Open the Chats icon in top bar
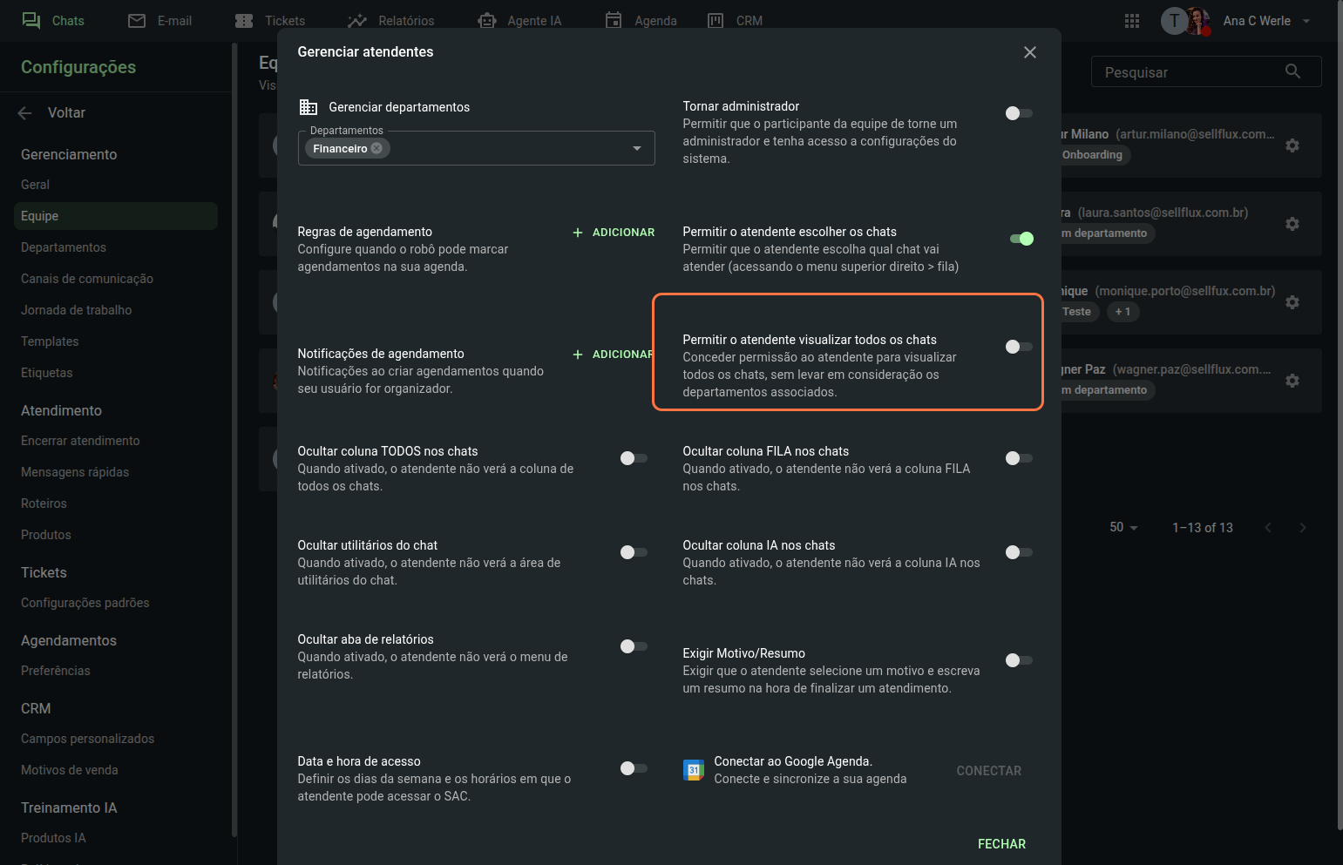The height and width of the screenshot is (865, 1343). (31, 20)
